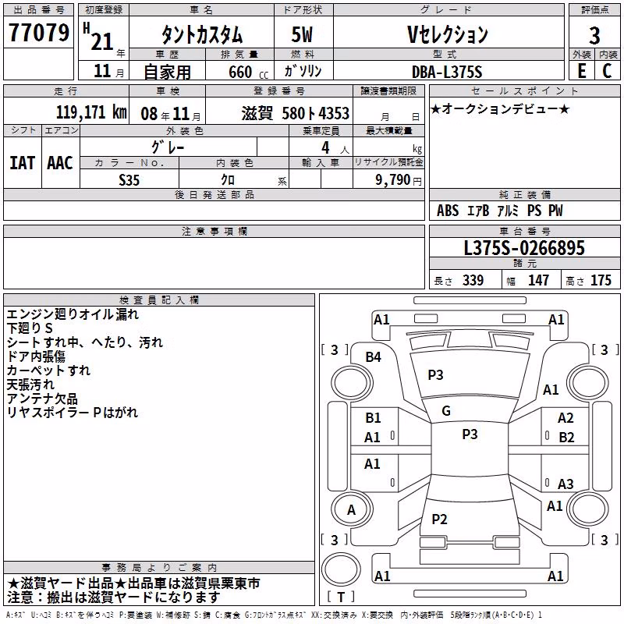Select the inspection expiry 08年11月

click(171, 114)
